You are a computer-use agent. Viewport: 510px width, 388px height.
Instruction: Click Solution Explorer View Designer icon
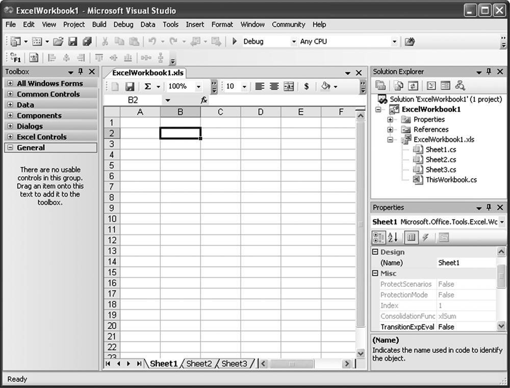(x=445, y=86)
